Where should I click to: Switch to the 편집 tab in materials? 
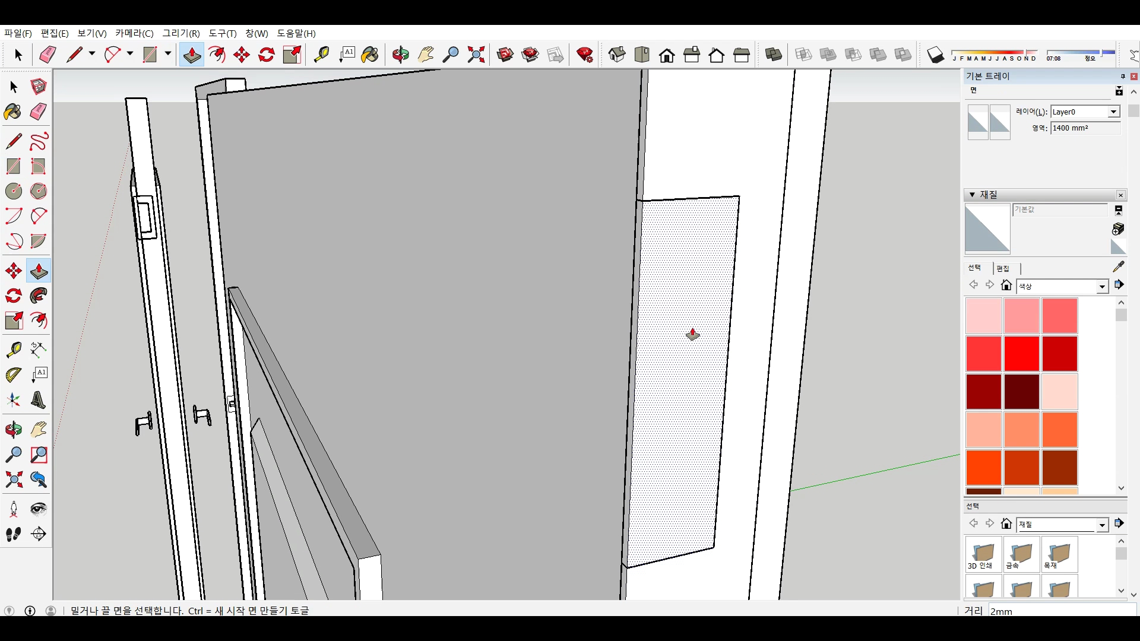(1003, 268)
